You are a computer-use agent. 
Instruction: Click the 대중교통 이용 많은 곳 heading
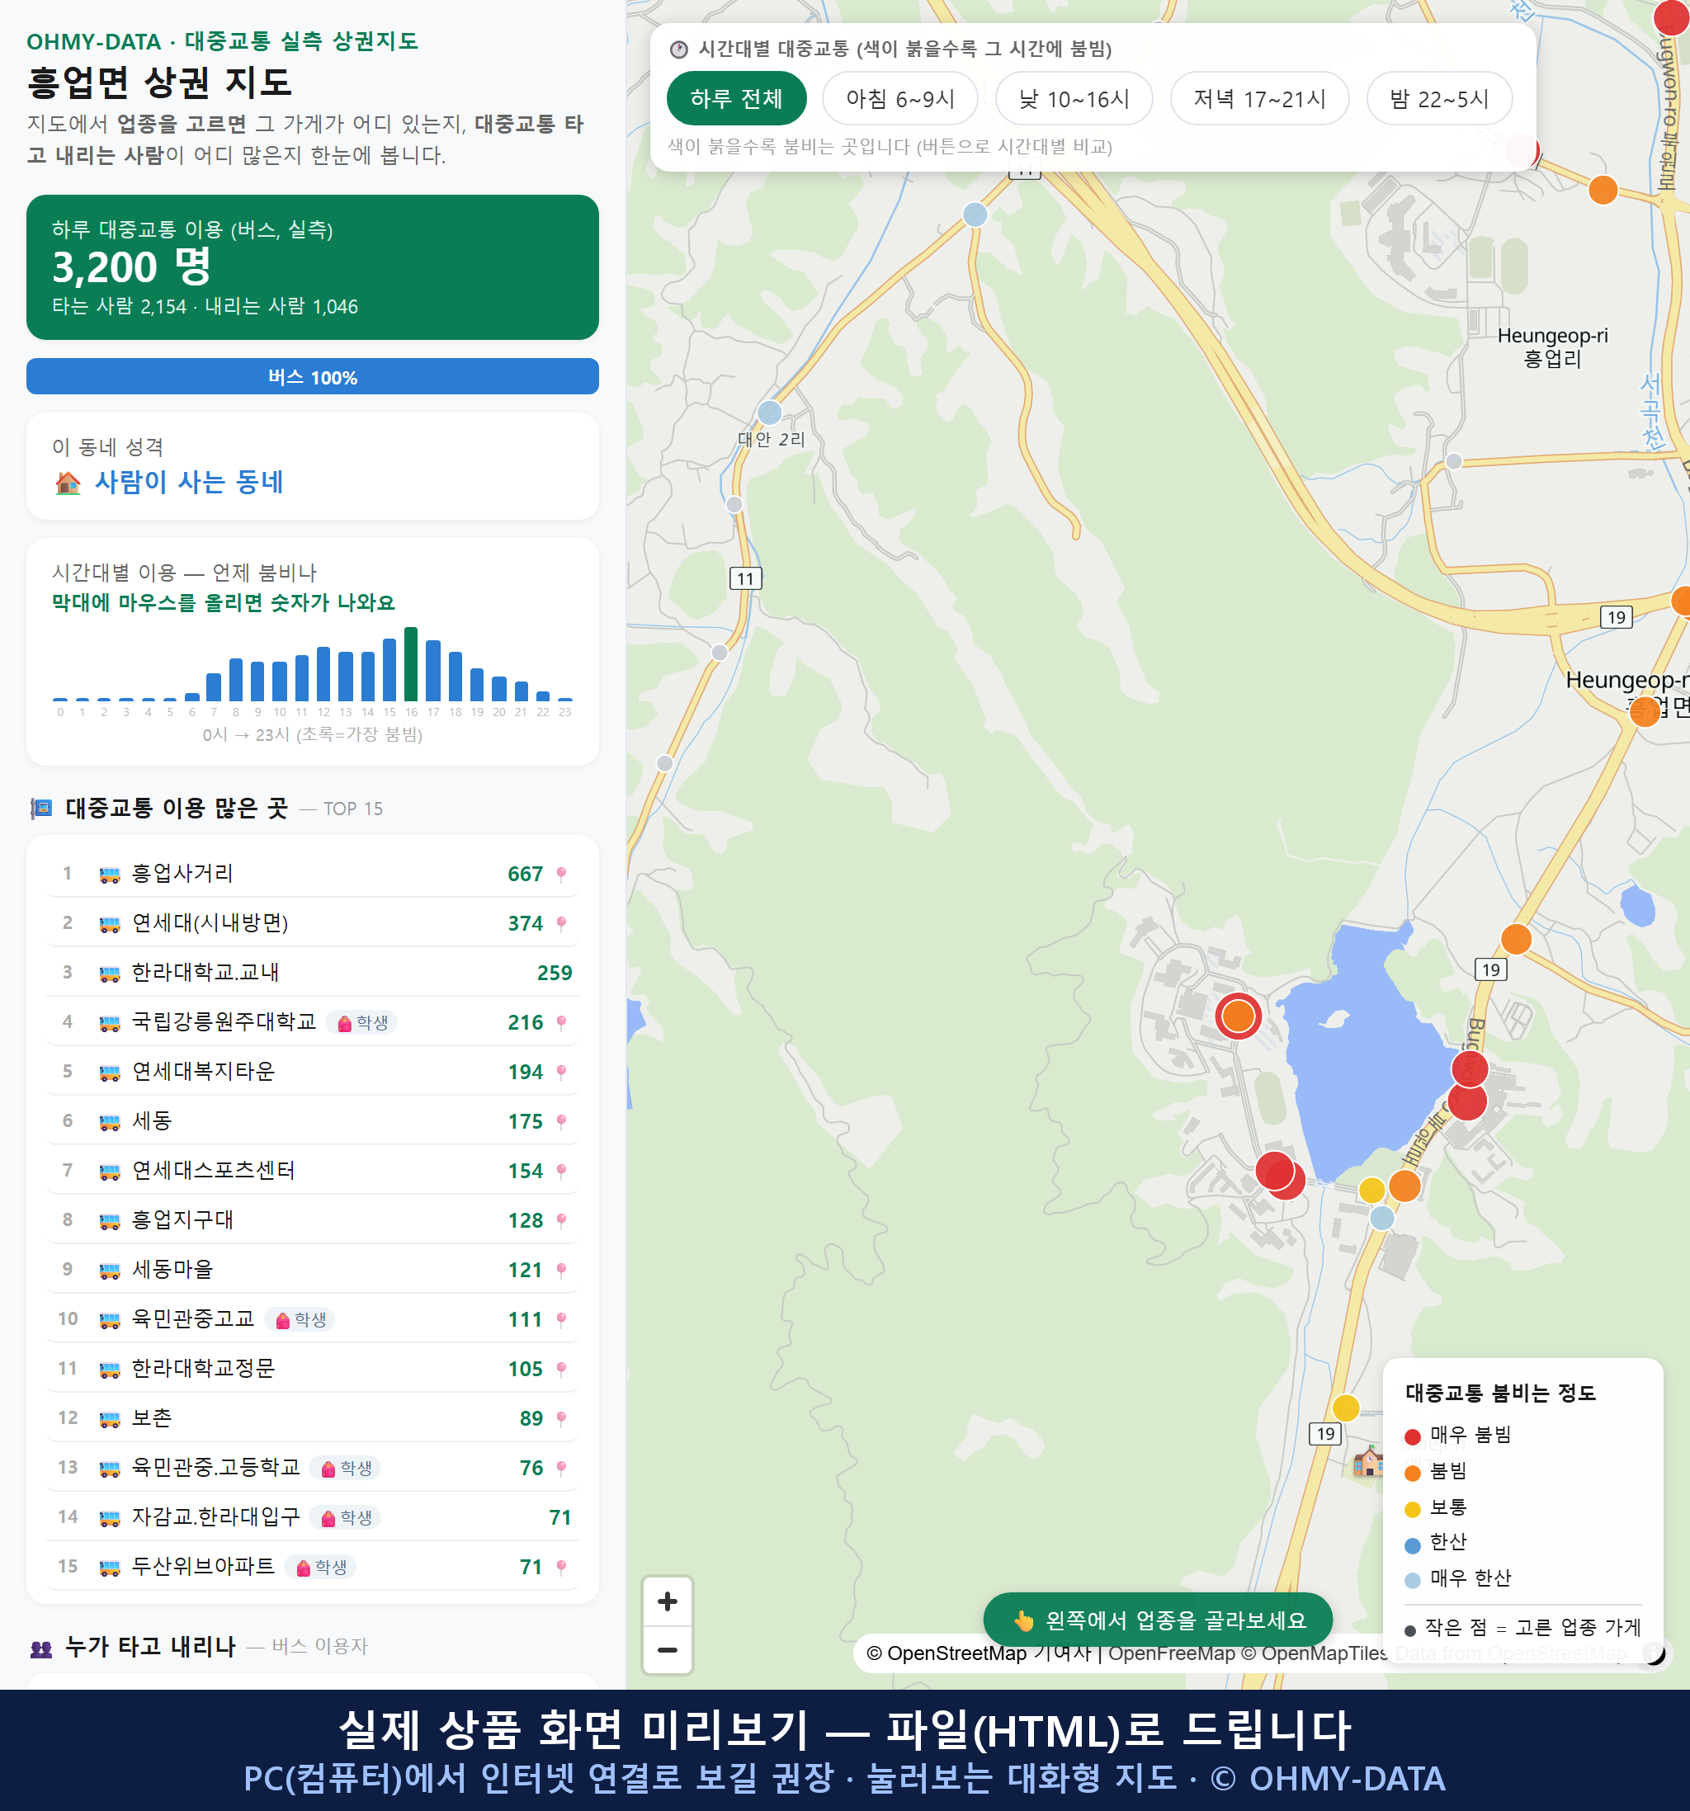coord(177,808)
